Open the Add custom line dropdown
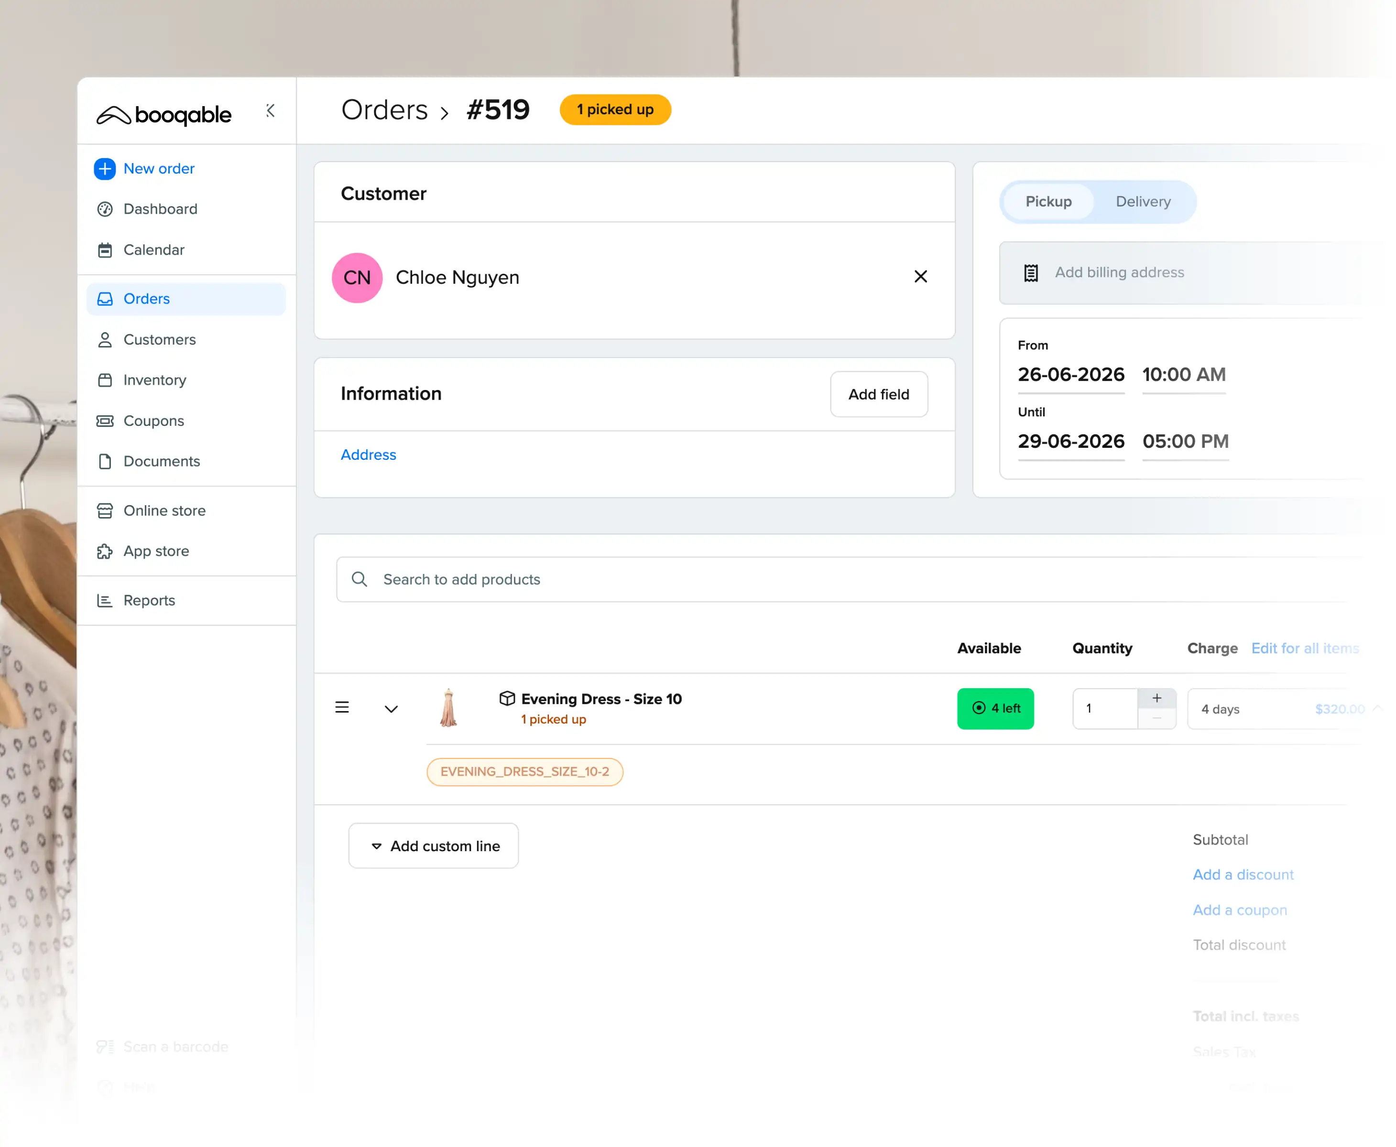 pos(434,846)
